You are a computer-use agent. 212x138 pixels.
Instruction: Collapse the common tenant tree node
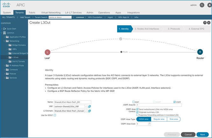click(x=2, y=33)
